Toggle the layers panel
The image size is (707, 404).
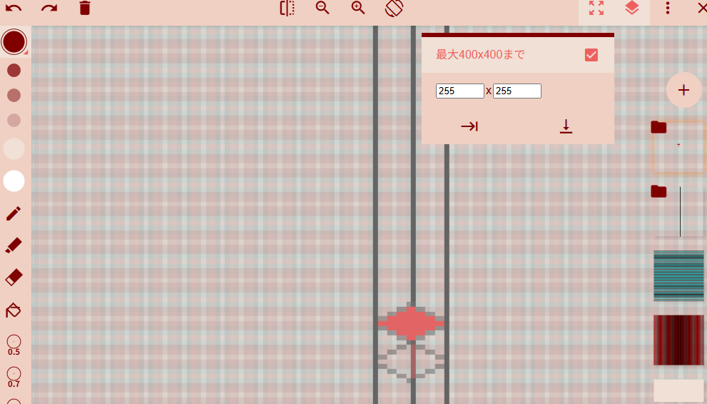coord(631,9)
